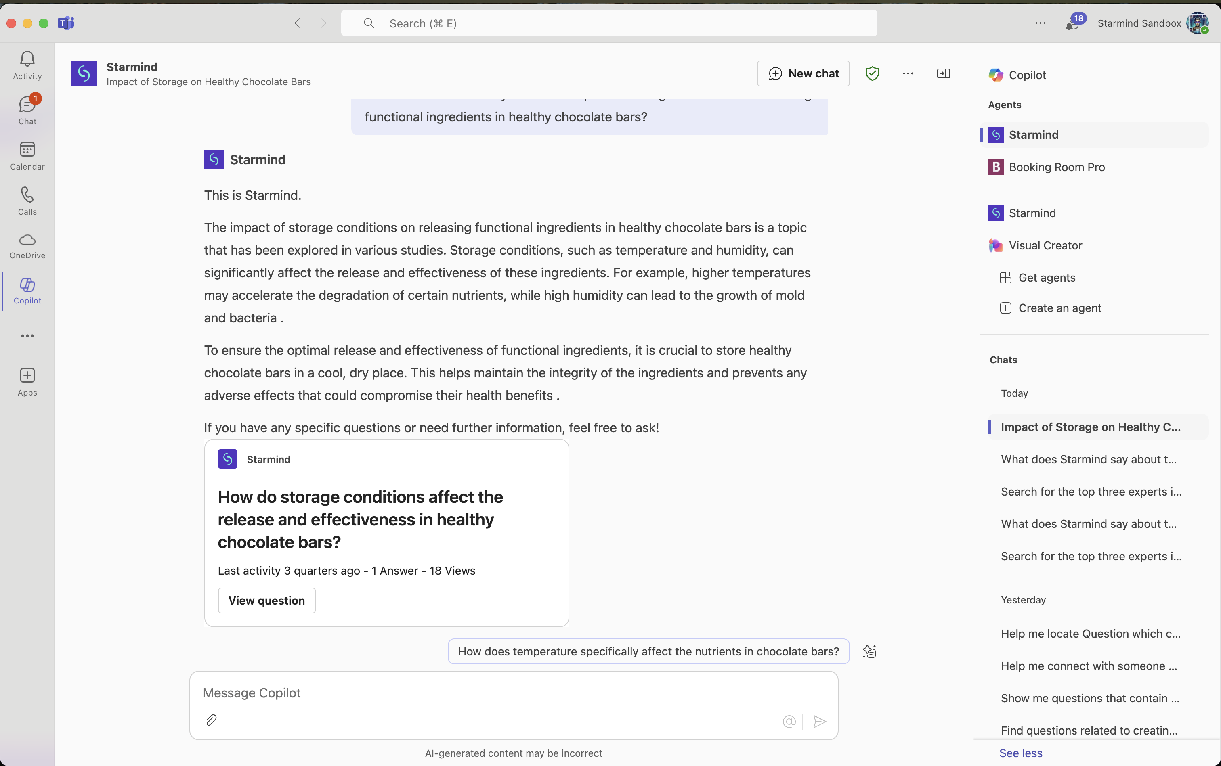This screenshot has width=1221, height=766.
Task: Click the View question button
Action: click(266, 601)
